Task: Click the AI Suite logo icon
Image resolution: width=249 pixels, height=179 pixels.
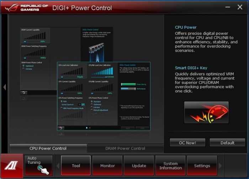Action: pyautogui.click(x=12, y=166)
